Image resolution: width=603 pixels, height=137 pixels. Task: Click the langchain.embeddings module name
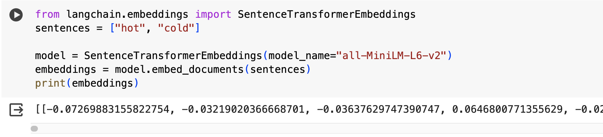[x=127, y=14]
